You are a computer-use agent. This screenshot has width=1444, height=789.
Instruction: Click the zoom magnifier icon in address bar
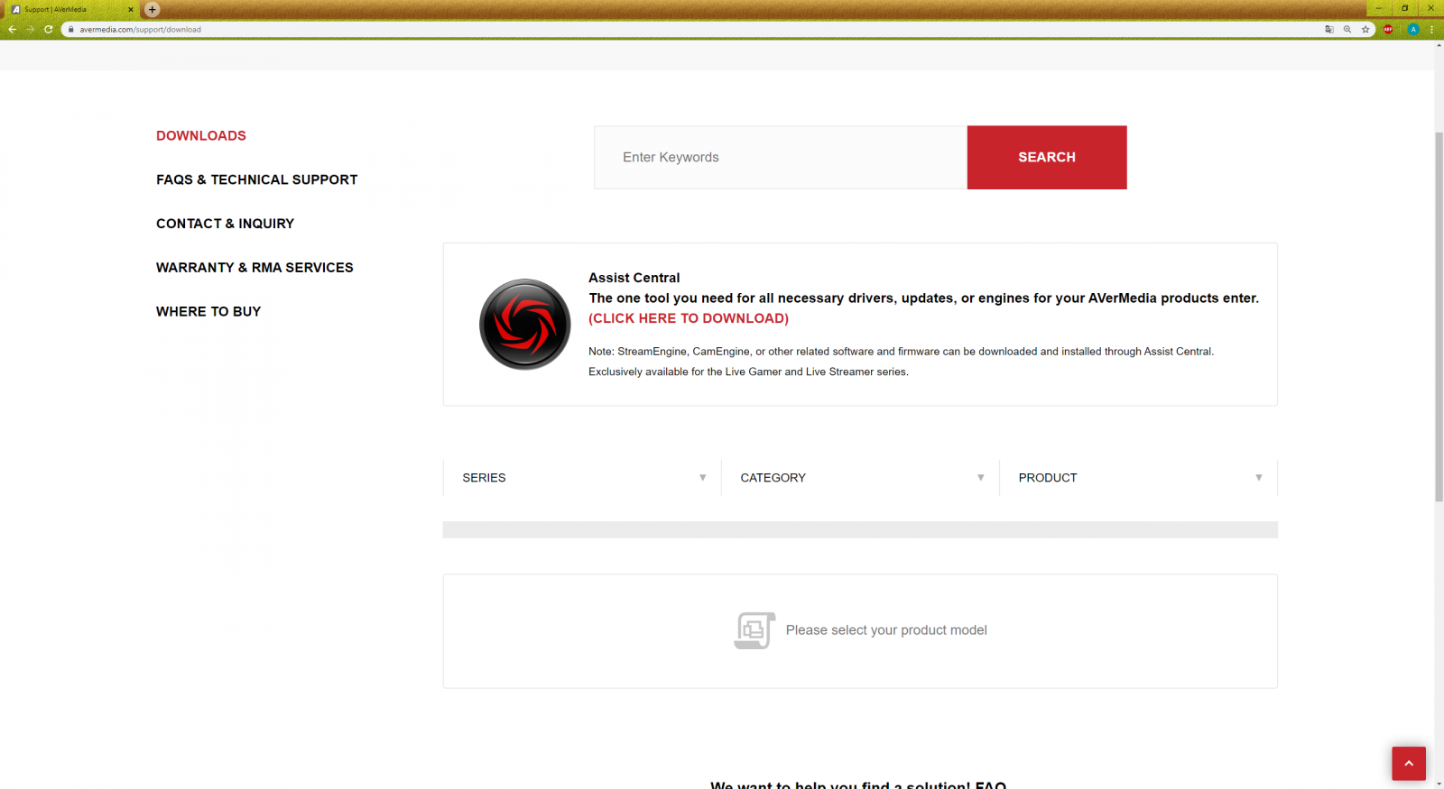pyautogui.click(x=1347, y=30)
